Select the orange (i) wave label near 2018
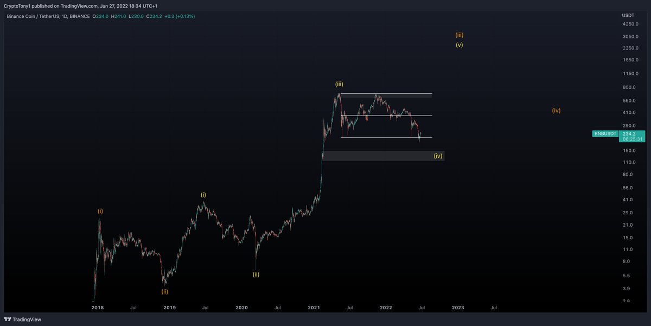Viewport: 651px width, 326px height. click(x=100, y=211)
